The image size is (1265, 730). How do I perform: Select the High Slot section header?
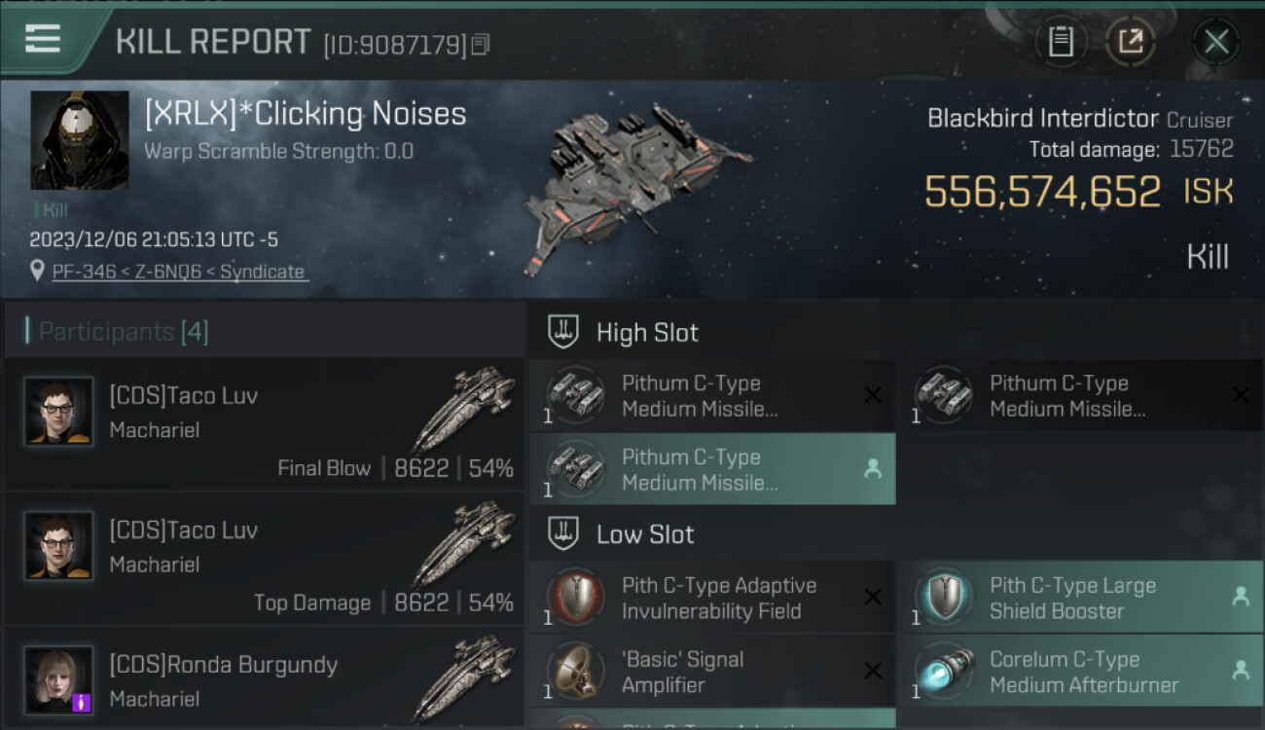tap(647, 333)
